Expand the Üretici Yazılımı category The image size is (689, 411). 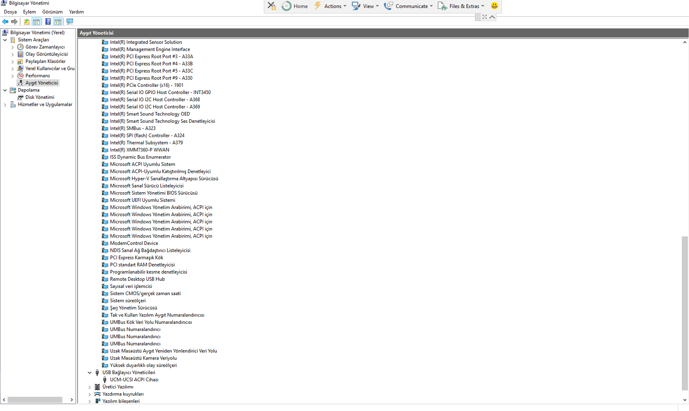(x=89, y=387)
